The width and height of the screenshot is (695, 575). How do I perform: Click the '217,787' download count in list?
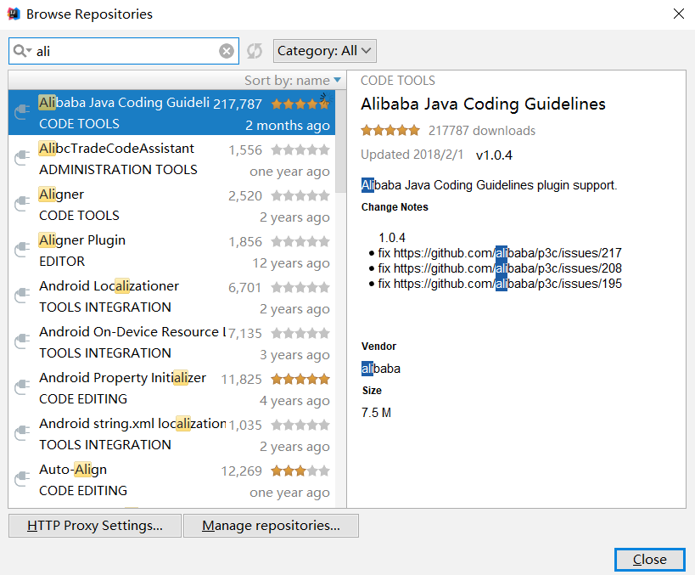(238, 104)
